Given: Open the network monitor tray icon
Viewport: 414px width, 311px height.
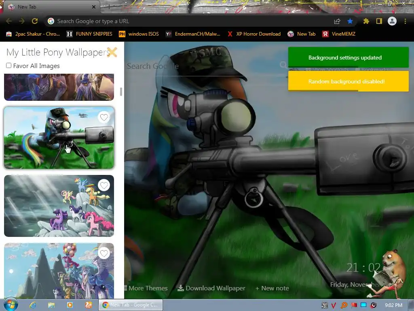Looking at the screenshot, I should [363, 305].
